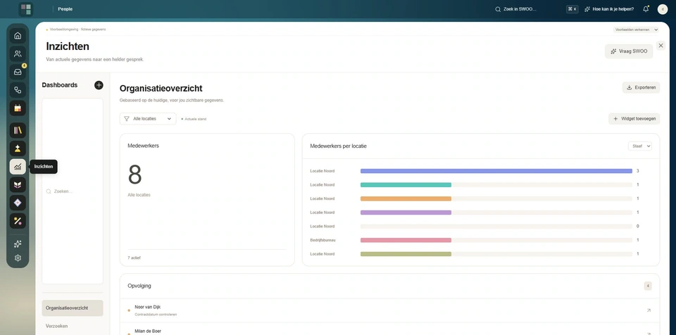Open the notifications bell

click(646, 9)
